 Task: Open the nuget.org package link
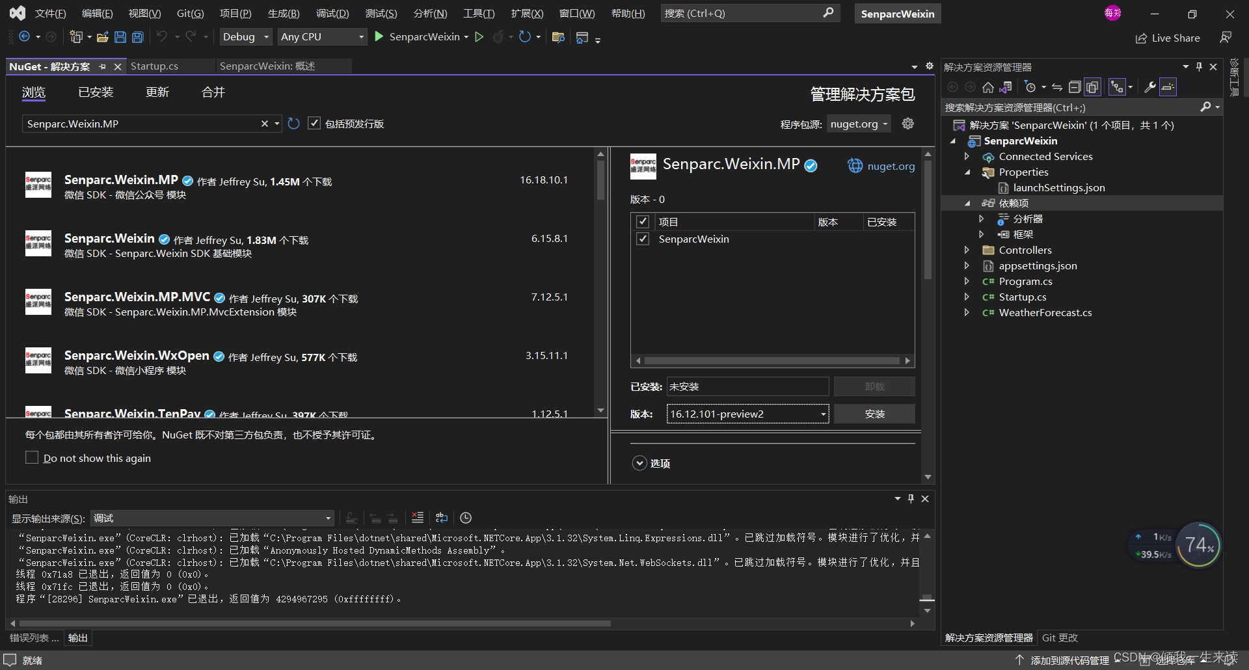(x=891, y=166)
